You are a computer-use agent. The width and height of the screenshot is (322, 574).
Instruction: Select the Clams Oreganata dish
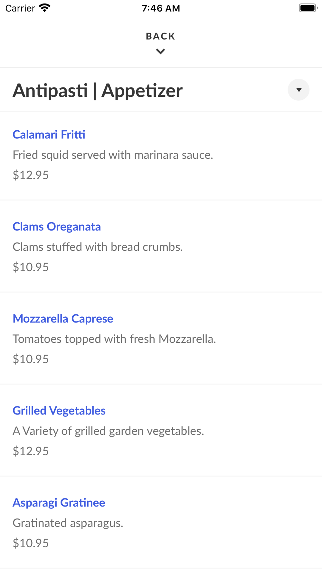pyautogui.click(x=57, y=227)
